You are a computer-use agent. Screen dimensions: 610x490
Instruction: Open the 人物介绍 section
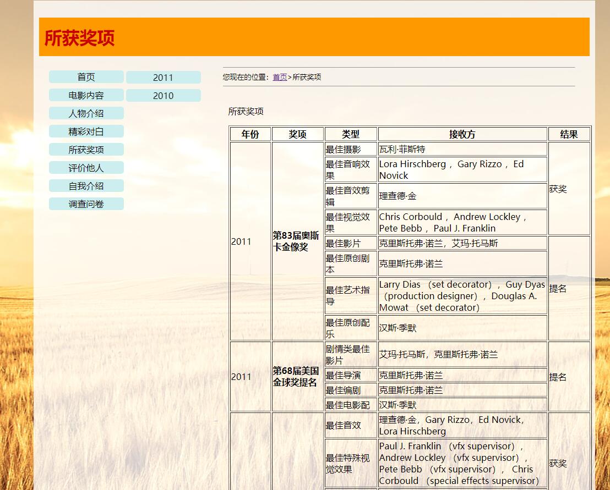coord(86,113)
